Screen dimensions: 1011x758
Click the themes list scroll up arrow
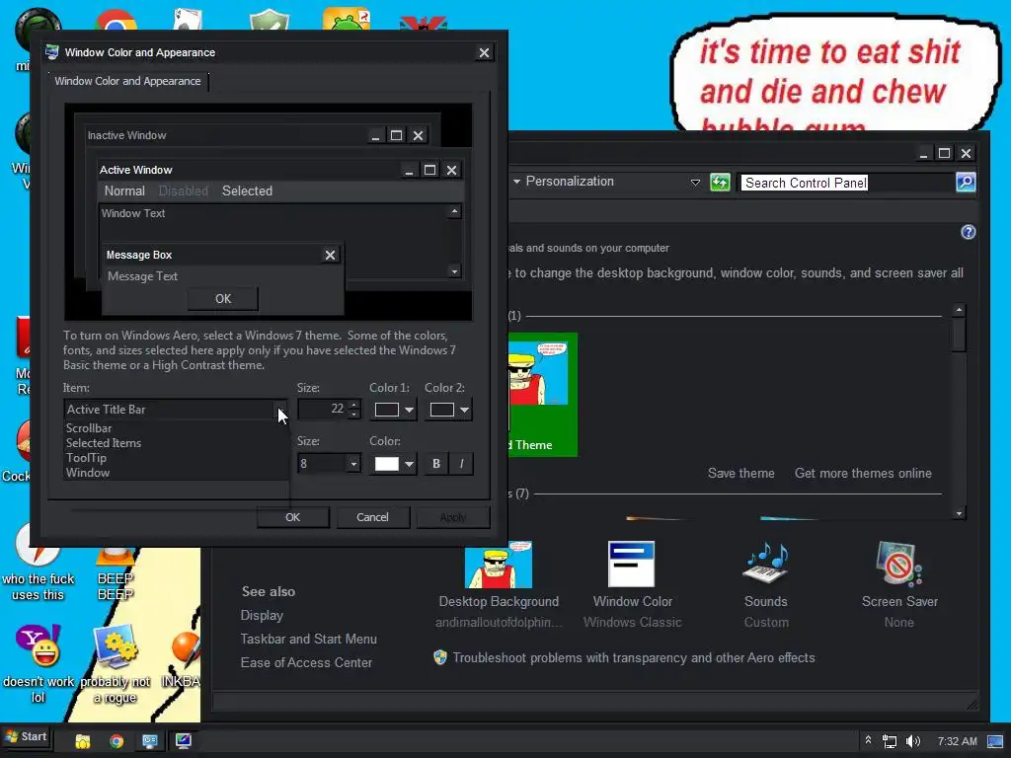click(960, 310)
